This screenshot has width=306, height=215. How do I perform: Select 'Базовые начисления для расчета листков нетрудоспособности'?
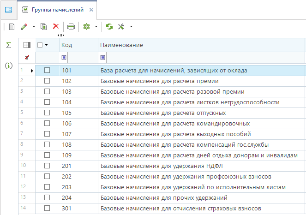(190, 102)
